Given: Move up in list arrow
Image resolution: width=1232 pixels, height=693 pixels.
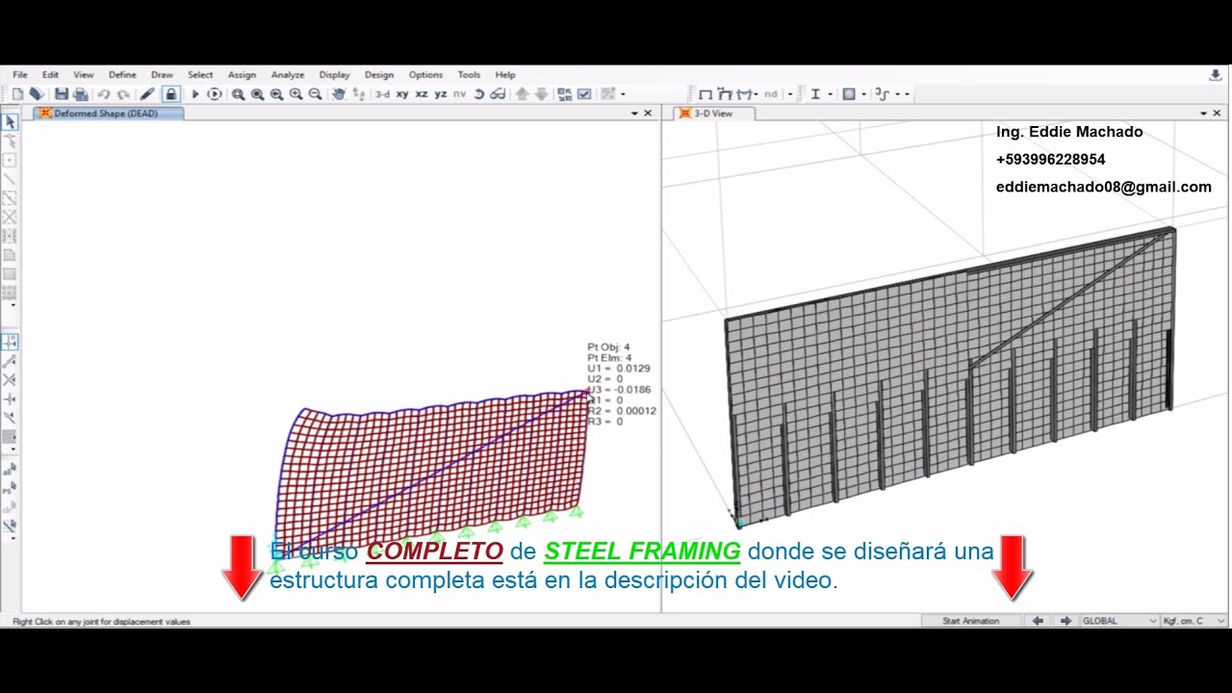Looking at the screenshot, I should pyautogui.click(x=523, y=94).
